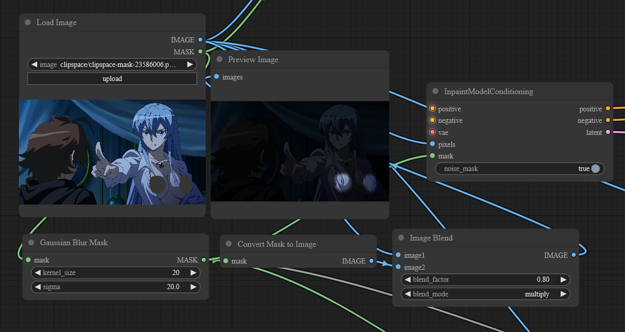Click the images input socket on Preview Image

point(216,76)
